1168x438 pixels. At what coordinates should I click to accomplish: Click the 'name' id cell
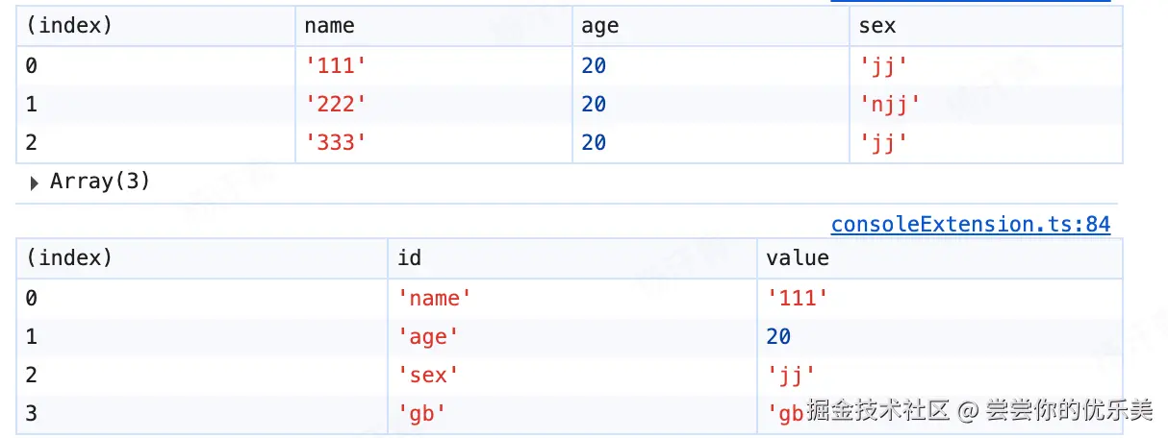coord(435,299)
